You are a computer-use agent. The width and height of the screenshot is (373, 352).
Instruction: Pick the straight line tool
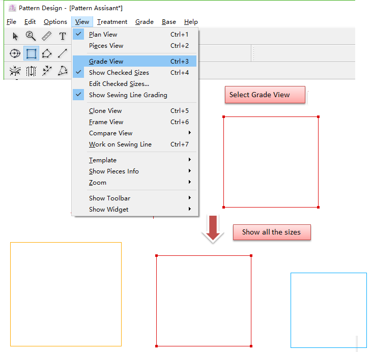[x=62, y=53]
